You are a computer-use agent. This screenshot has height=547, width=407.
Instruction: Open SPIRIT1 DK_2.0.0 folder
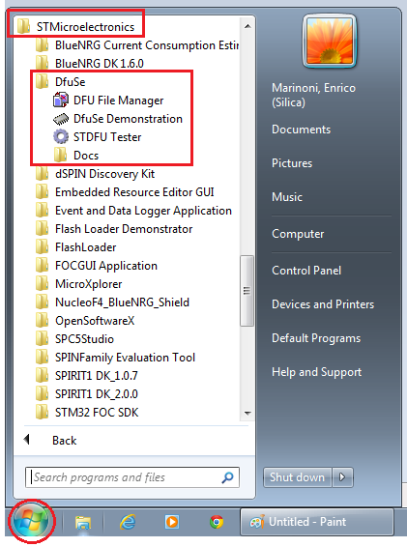coord(87,394)
